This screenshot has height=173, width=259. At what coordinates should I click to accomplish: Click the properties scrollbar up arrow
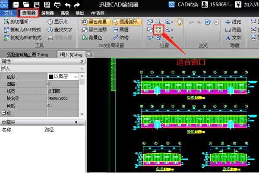(x=82, y=76)
